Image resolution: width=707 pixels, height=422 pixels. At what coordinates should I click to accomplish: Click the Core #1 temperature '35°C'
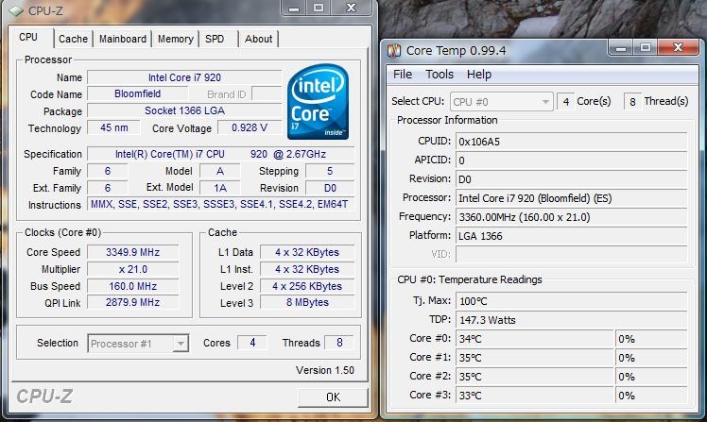[535, 358]
